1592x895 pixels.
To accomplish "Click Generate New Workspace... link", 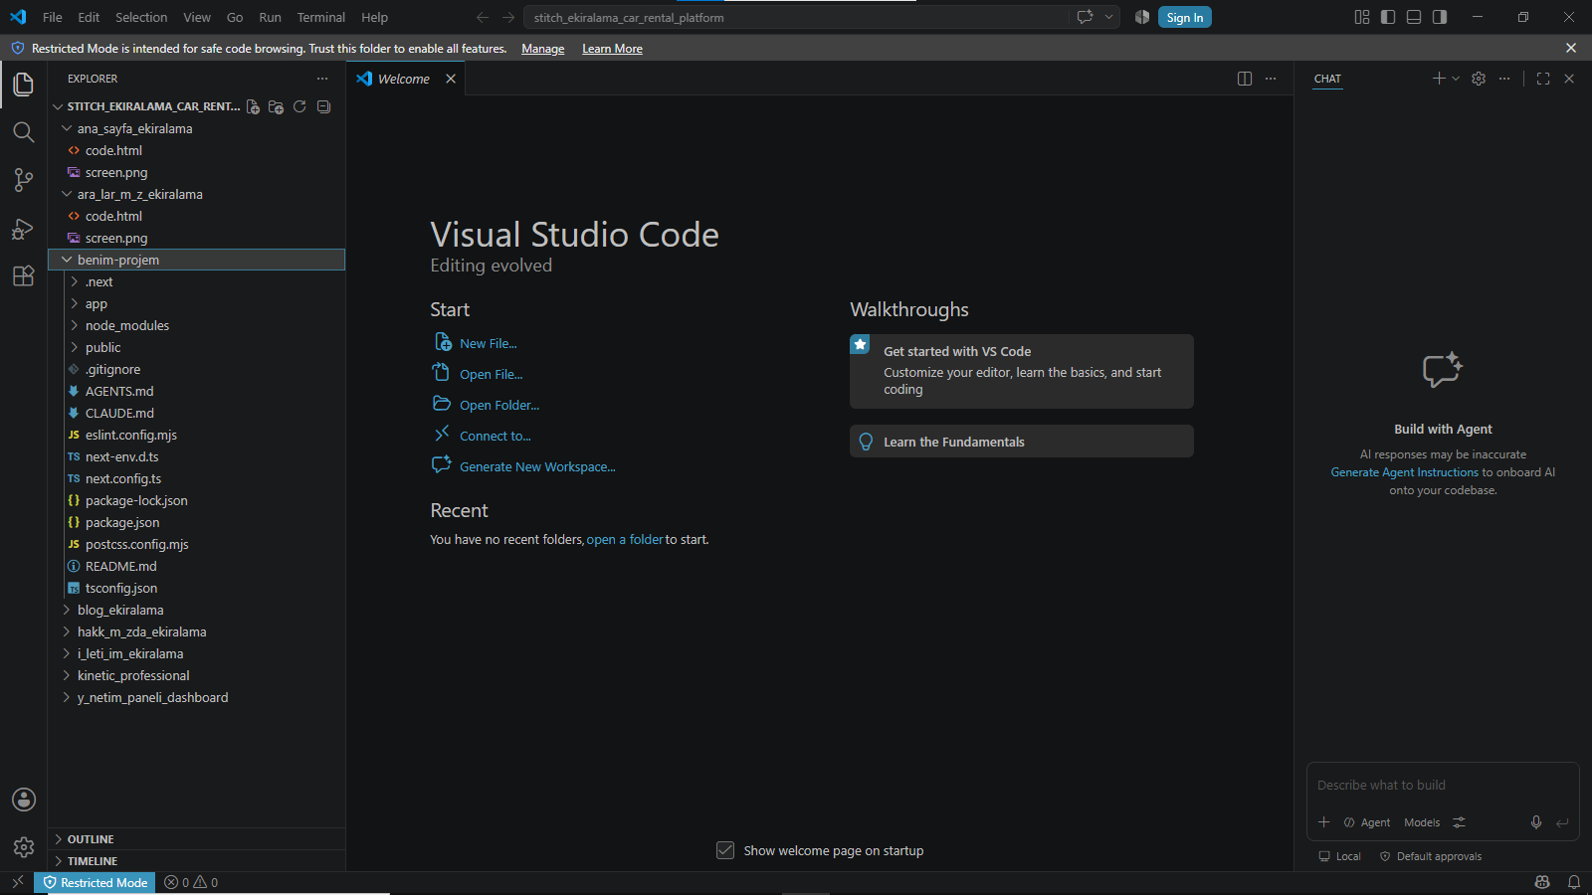I will tap(537, 466).
